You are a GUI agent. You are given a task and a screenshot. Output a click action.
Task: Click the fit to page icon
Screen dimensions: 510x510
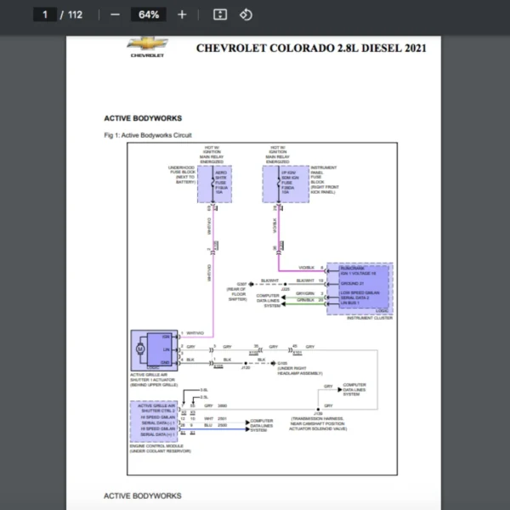219,14
